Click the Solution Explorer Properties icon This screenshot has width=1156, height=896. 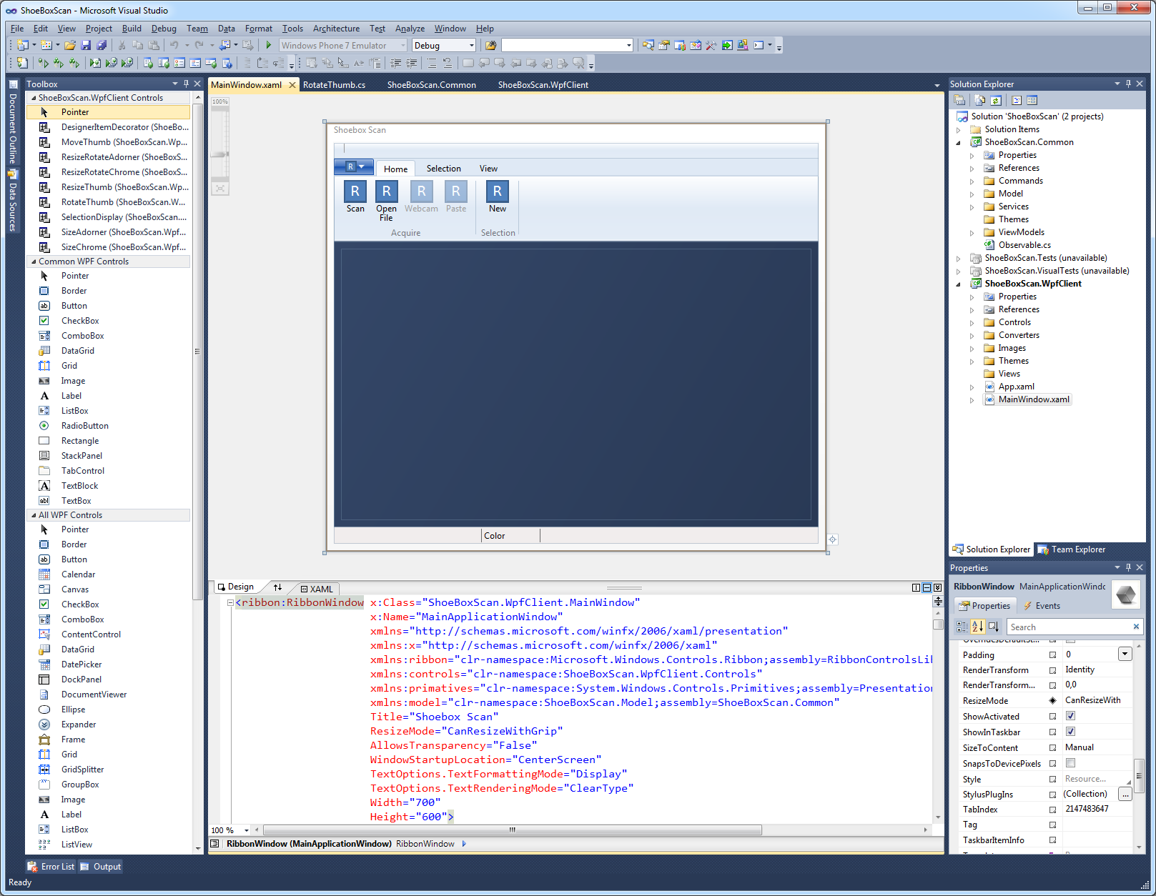(x=960, y=101)
